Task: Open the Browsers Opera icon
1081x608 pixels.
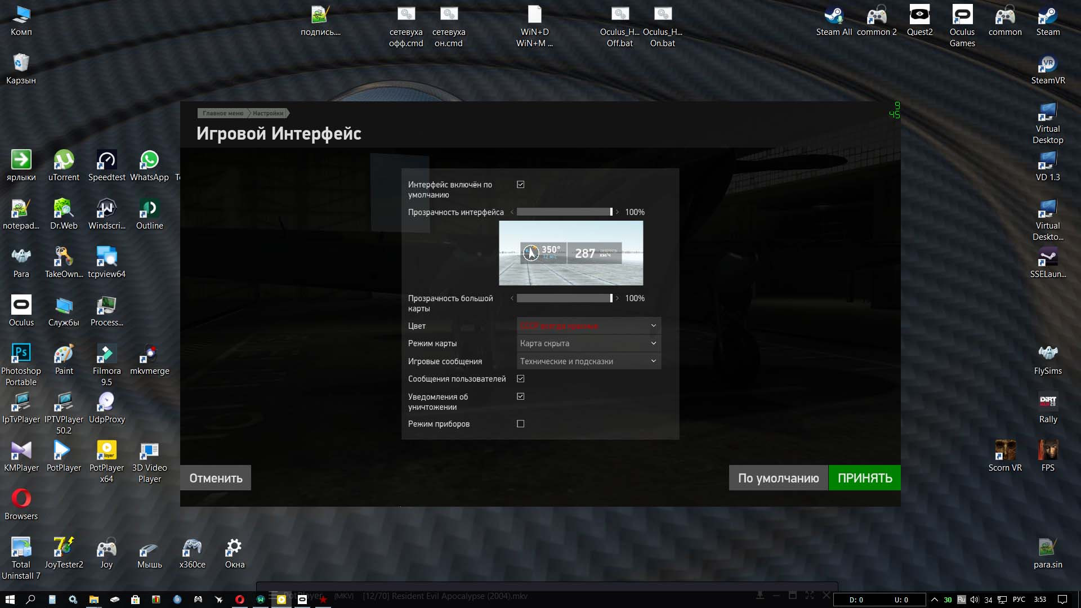Action: pyautogui.click(x=21, y=505)
